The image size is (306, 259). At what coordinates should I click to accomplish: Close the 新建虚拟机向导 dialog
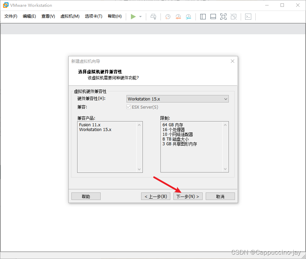coord(233,61)
